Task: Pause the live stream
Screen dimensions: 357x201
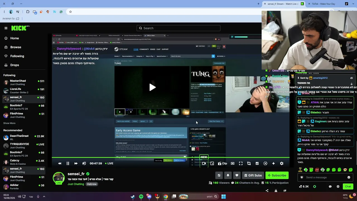Action: [68, 163]
